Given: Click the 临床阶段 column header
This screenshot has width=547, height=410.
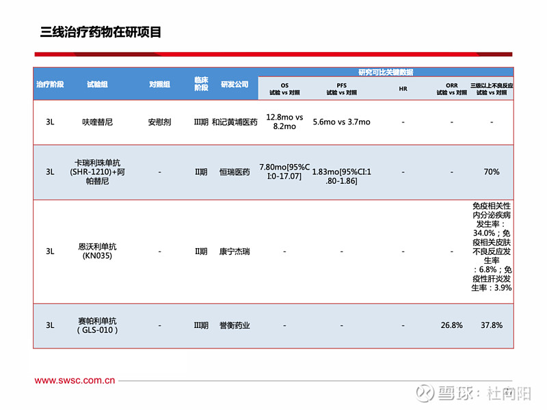Looking at the screenshot, I should coord(201,84).
